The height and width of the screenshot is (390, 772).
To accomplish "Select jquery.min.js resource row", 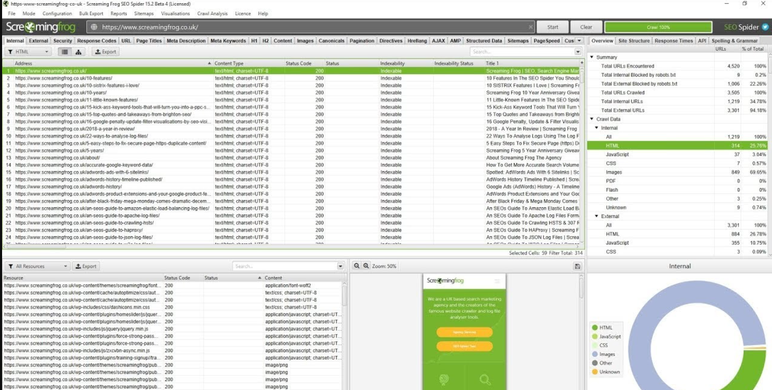I will pyautogui.click(x=173, y=329).
